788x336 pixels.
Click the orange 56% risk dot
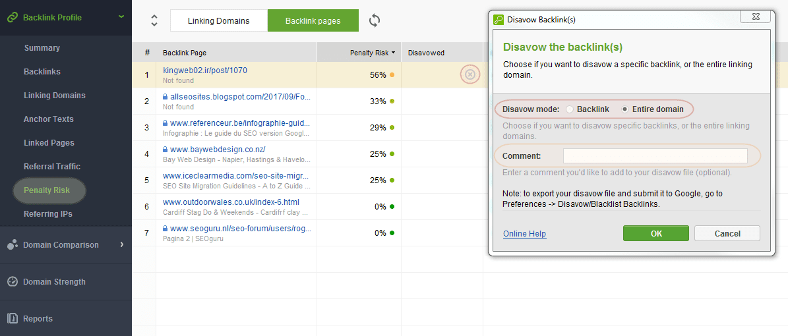392,75
